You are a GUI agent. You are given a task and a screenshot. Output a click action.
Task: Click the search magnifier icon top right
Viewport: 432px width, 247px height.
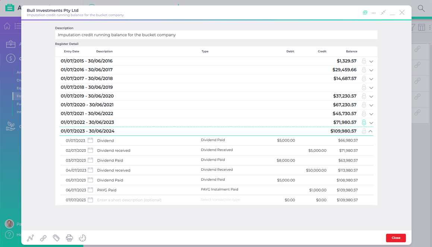(421, 8)
